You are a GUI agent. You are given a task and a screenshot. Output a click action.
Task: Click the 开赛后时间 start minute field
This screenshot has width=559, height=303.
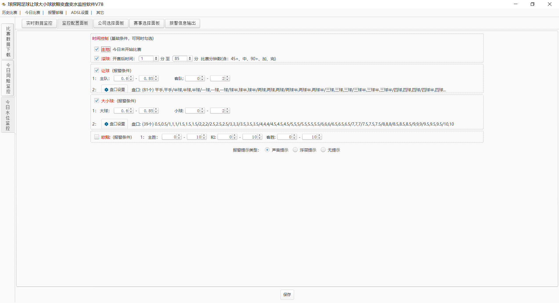146,58
